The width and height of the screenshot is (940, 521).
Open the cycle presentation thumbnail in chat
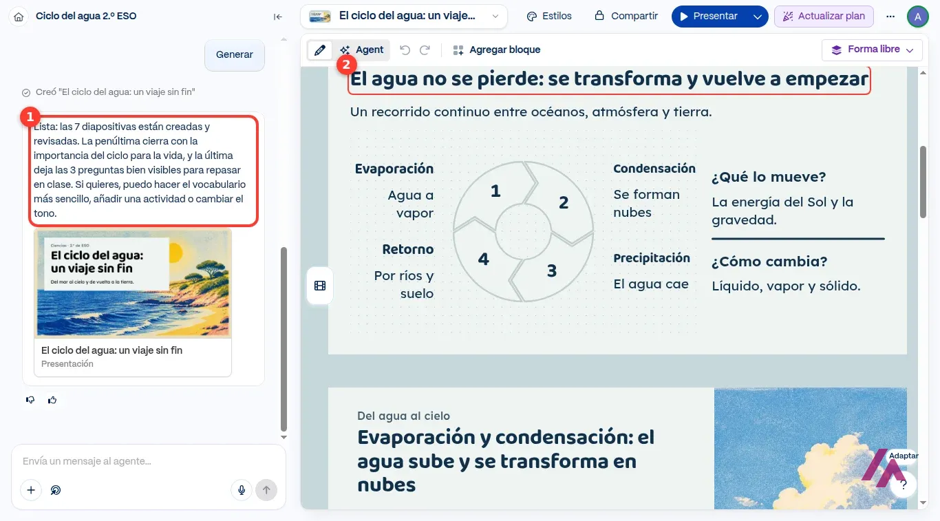(133, 303)
